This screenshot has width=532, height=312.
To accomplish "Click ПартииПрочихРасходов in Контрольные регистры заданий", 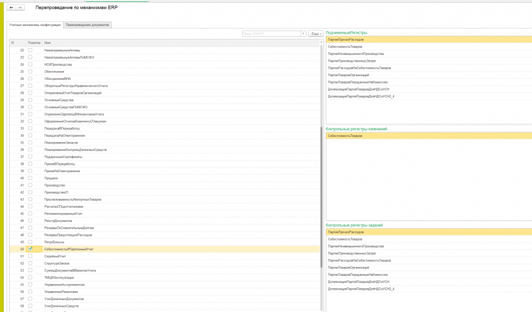I will (429, 232).
